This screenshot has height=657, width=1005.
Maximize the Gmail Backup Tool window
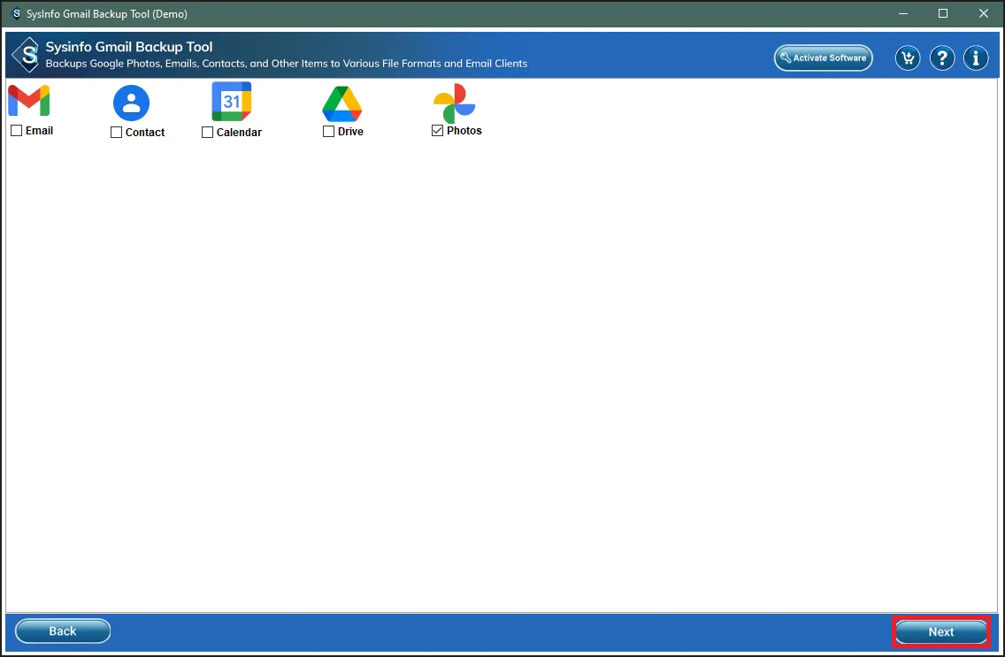(x=943, y=13)
